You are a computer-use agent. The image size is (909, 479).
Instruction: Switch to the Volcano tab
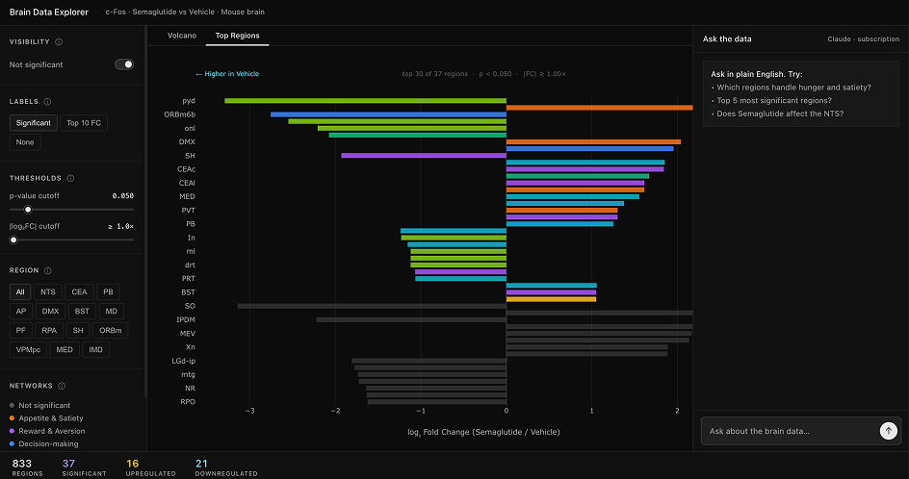(x=182, y=36)
